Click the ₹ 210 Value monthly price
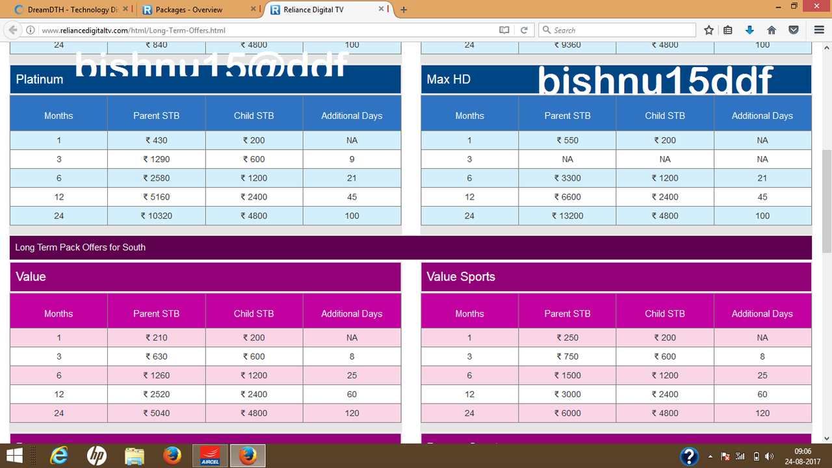 click(156, 337)
